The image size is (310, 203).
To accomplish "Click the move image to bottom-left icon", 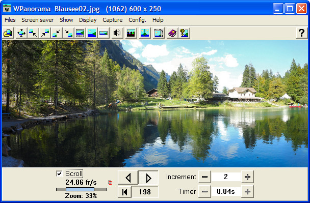I will (x=57, y=33).
